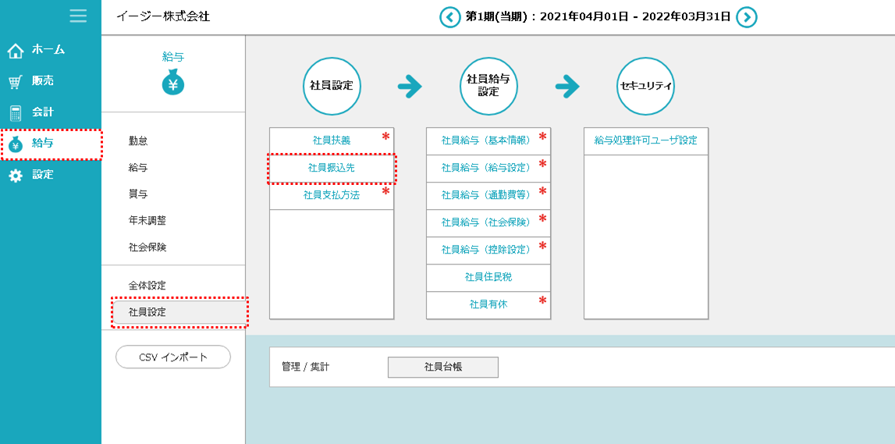Open the 社員振込先 link
The image size is (895, 444).
(332, 168)
